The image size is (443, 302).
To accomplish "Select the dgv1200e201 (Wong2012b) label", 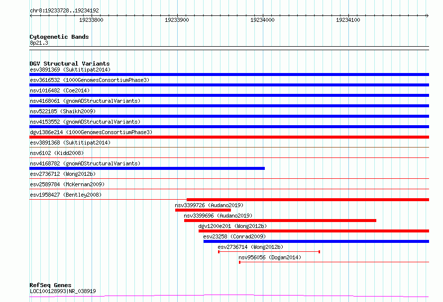I will pos(232,226).
